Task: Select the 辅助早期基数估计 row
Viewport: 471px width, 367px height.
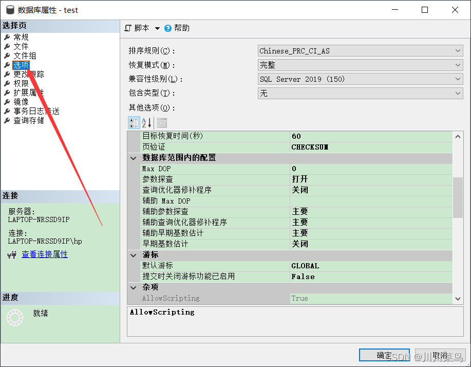Action: coord(296,233)
